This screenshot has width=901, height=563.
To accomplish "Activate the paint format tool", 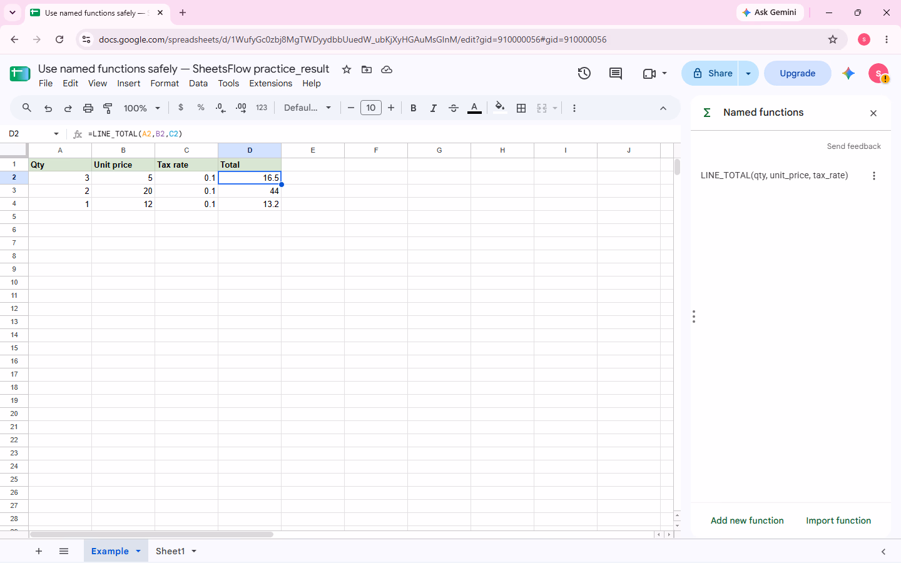I will click(108, 108).
